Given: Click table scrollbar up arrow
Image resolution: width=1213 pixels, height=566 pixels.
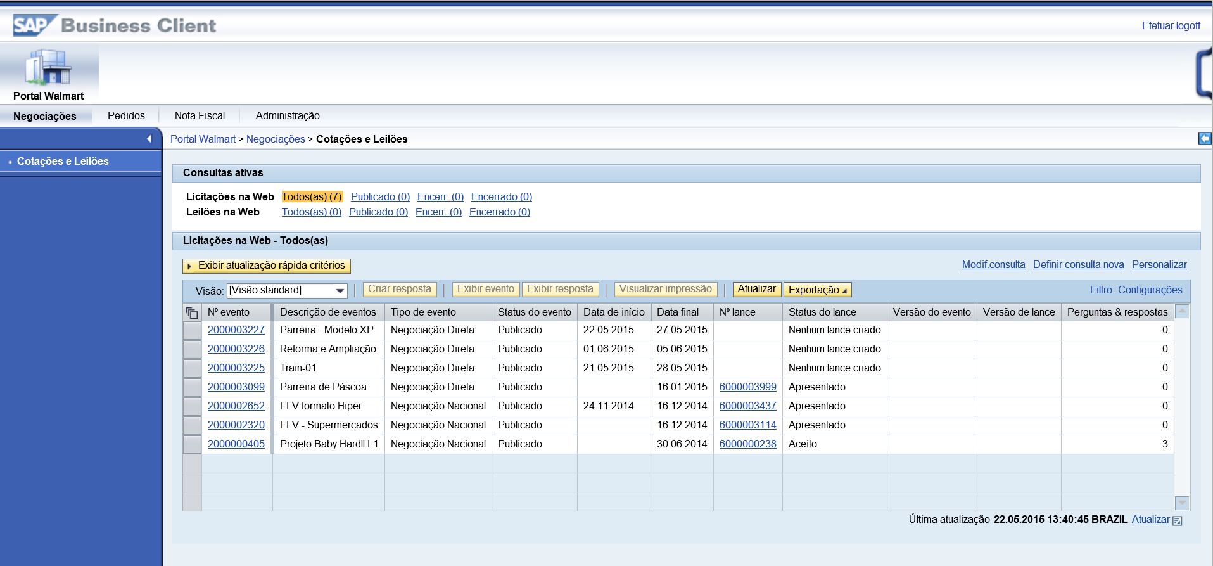Looking at the screenshot, I should click(x=1182, y=311).
